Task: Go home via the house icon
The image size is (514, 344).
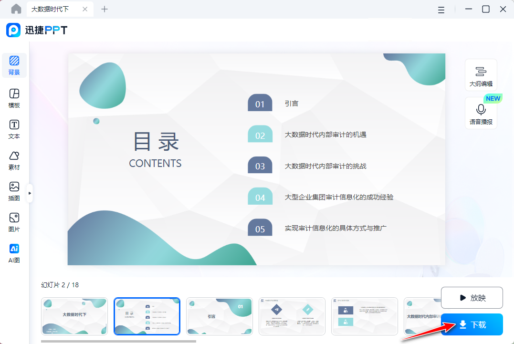Action: click(x=16, y=9)
